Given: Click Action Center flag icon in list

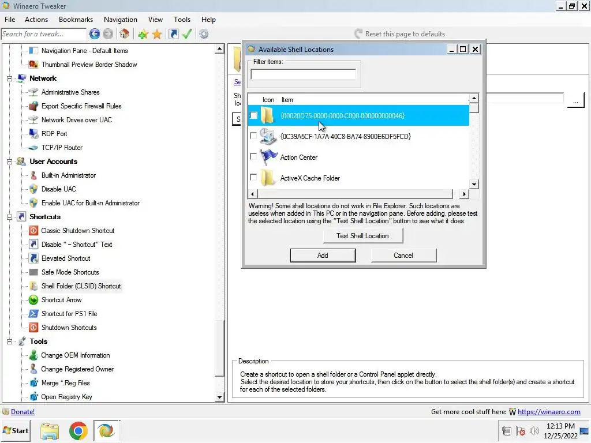Looking at the screenshot, I should coord(268,157).
